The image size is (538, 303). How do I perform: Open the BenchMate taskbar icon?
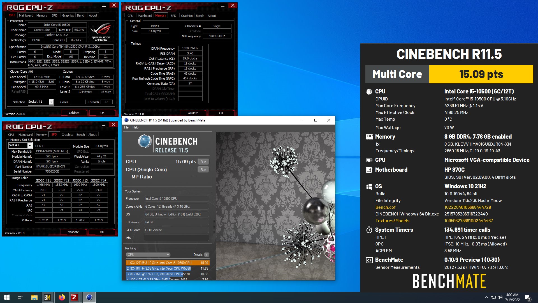tap(47, 297)
